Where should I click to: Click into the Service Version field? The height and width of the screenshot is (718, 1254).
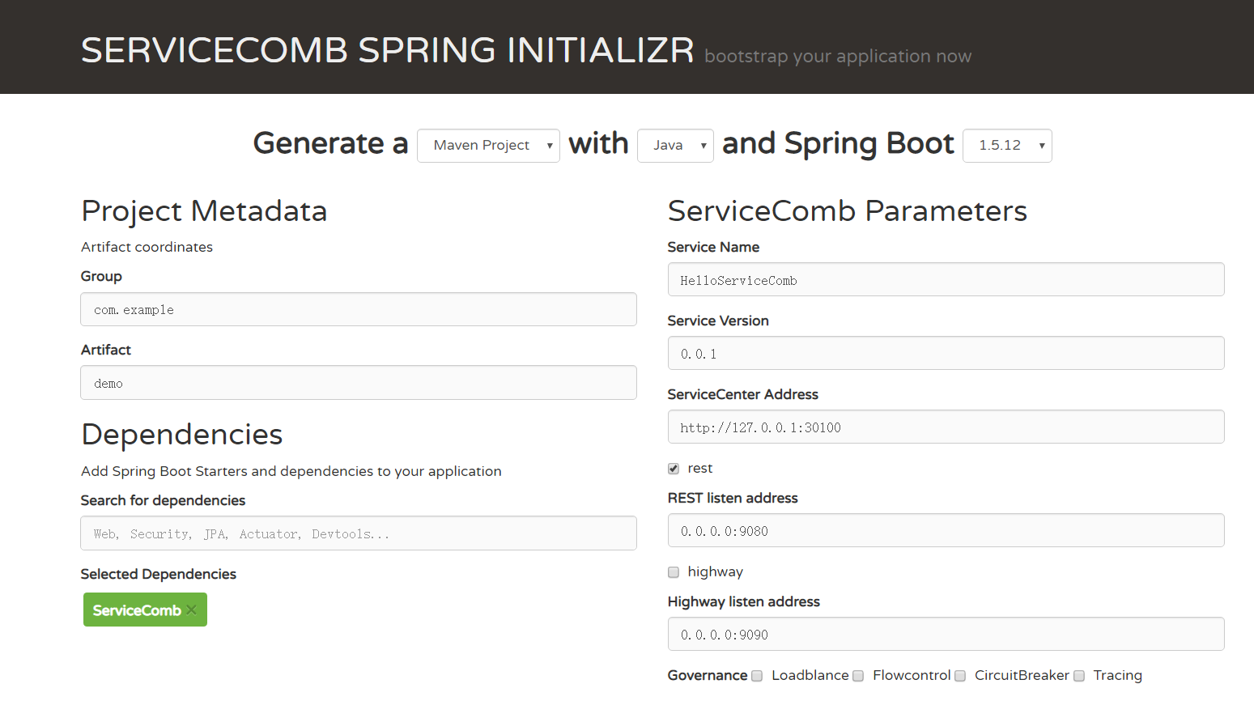pyautogui.click(x=946, y=354)
